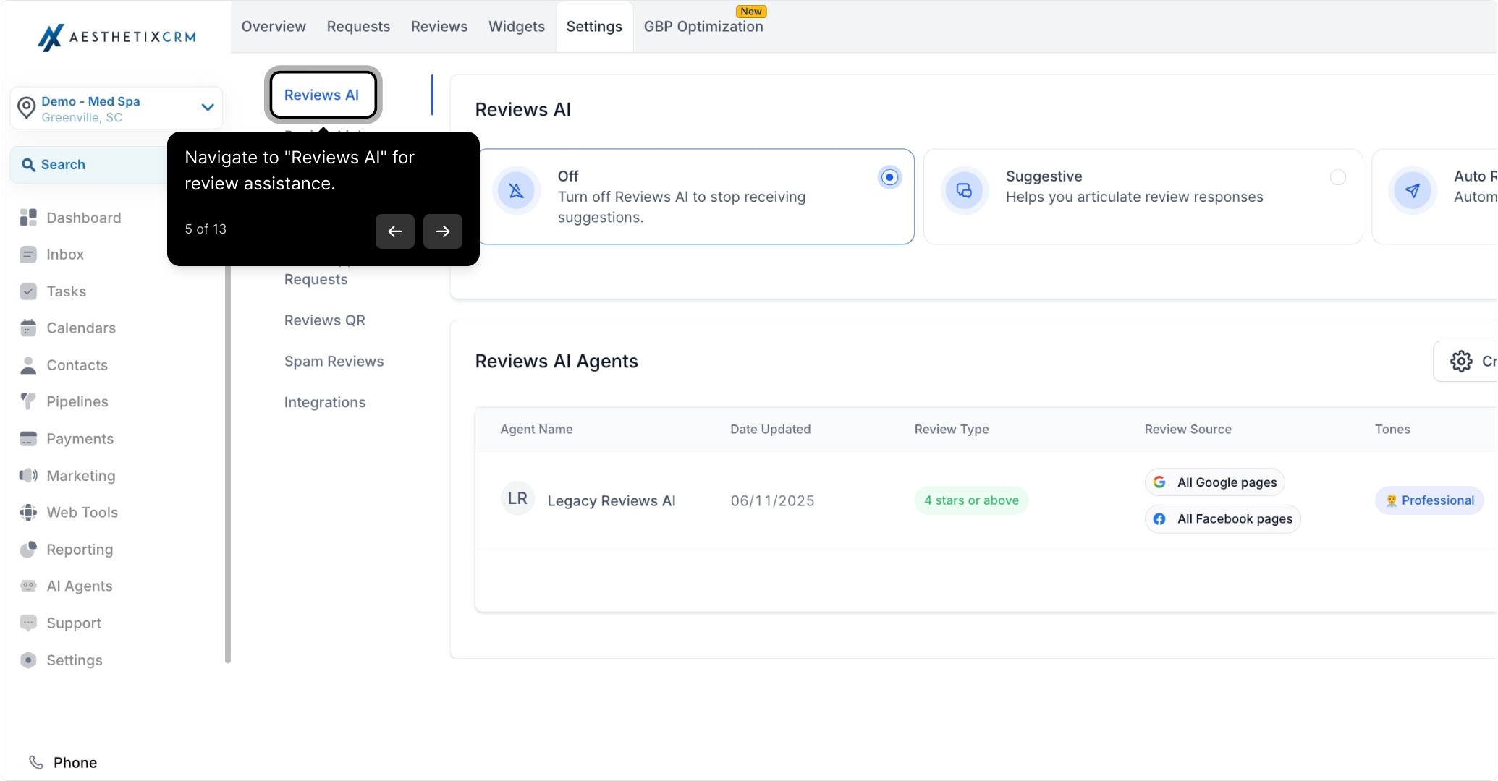
Task: Click the Date Updated column header
Action: (770, 430)
